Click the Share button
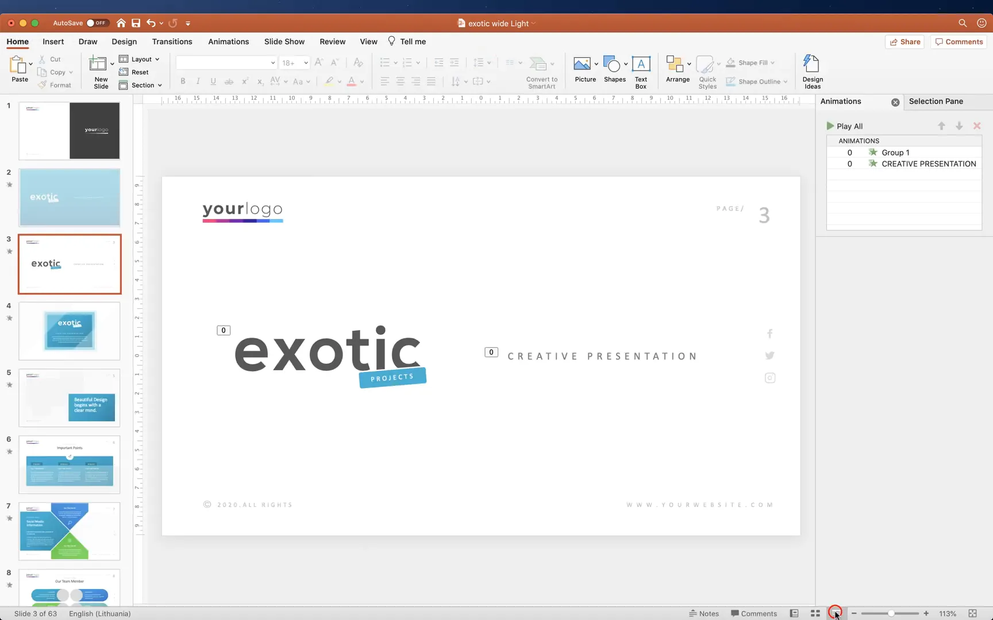The image size is (993, 620). [x=905, y=41]
